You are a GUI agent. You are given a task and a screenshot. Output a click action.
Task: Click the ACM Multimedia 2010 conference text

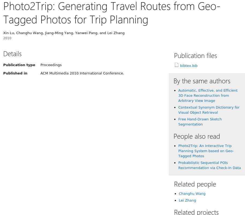point(82,73)
